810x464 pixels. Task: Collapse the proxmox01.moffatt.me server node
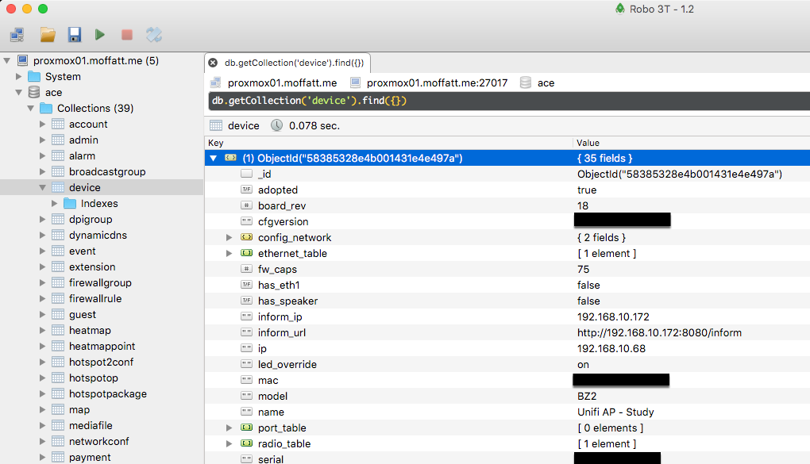[x=7, y=61]
